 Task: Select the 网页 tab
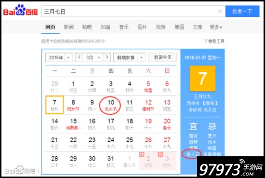click(x=51, y=27)
